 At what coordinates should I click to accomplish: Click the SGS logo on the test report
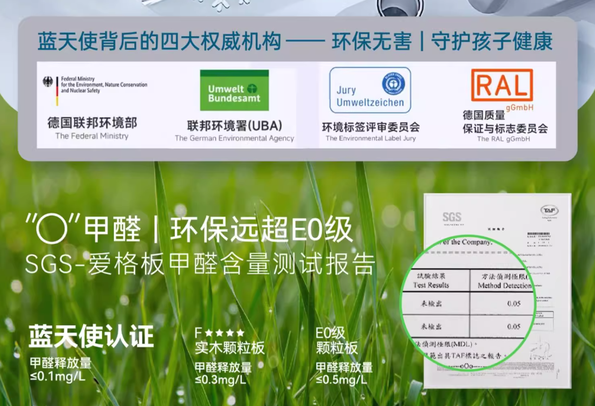point(451,217)
